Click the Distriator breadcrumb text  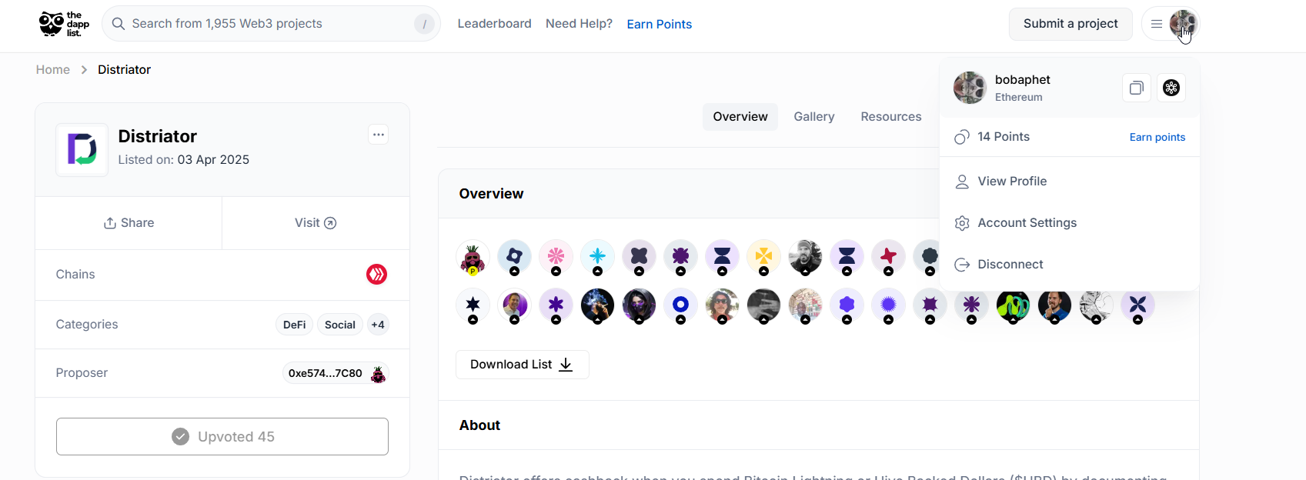pyautogui.click(x=124, y=70)
